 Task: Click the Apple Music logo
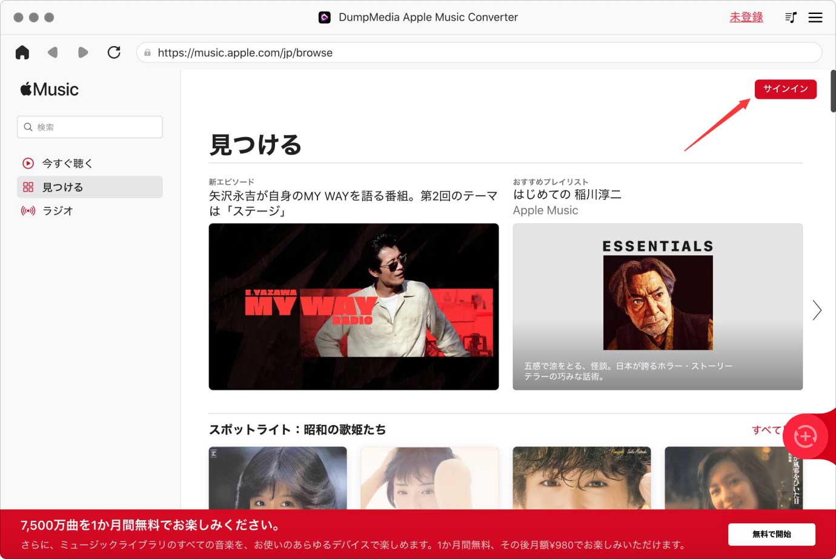(x=50, y=89)
